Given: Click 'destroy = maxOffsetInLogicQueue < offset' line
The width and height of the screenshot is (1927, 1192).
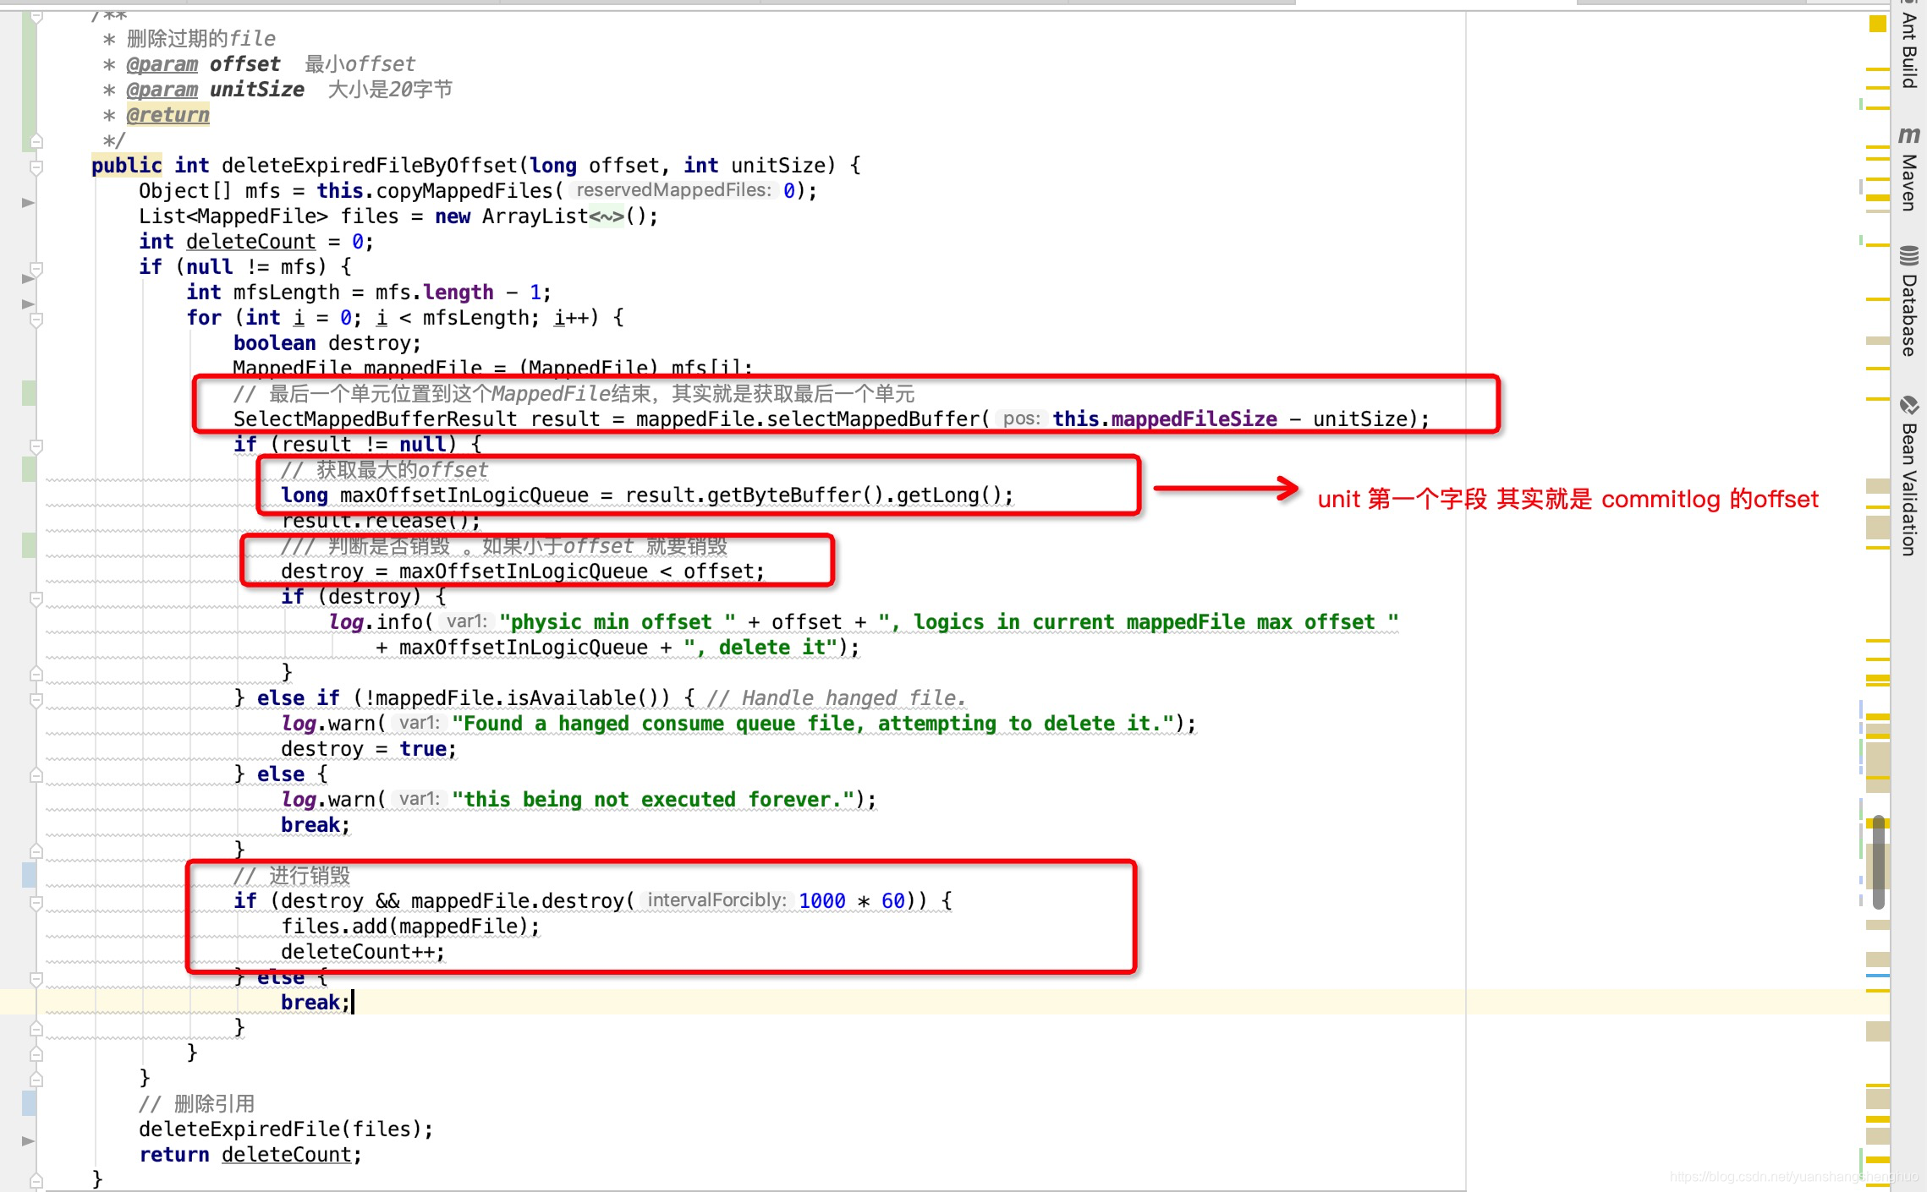Looking at the screenshot, I should (523, 571).
